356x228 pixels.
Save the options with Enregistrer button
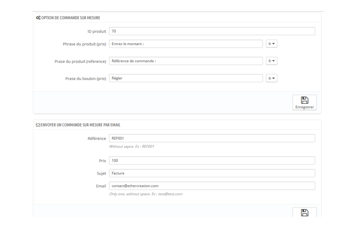pos(304,103)
